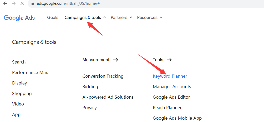264x122 pixels.
Task: Expand the Partners dropdown
Action: pyautogui.click(x=121, y=18)
